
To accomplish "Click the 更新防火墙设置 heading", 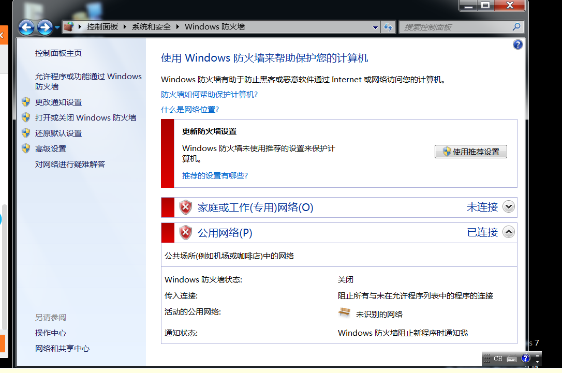I will [x=209, y=131].
